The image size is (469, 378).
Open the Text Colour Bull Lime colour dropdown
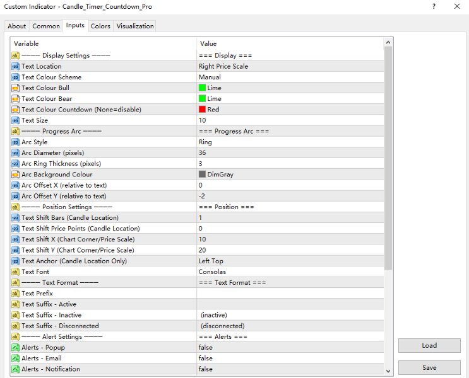(x=290, y=88)
